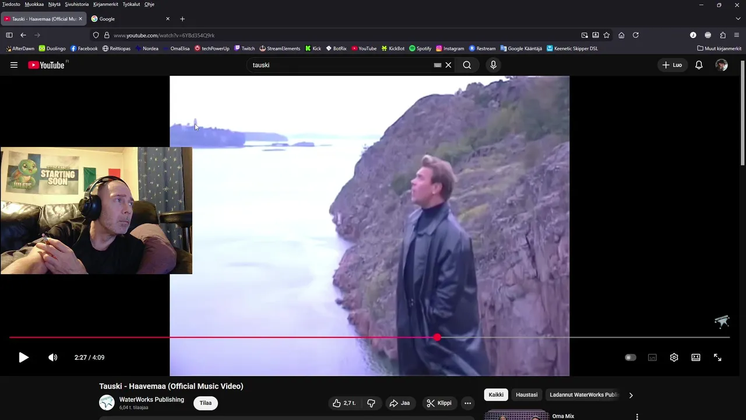746x420 pixels.
Task: Clear the search field with the X icon
Action: point(448,65)
